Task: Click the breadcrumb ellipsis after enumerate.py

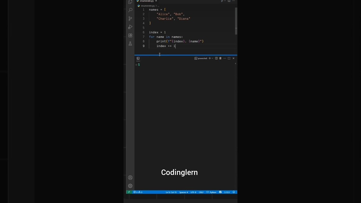Action: point(159,6)
